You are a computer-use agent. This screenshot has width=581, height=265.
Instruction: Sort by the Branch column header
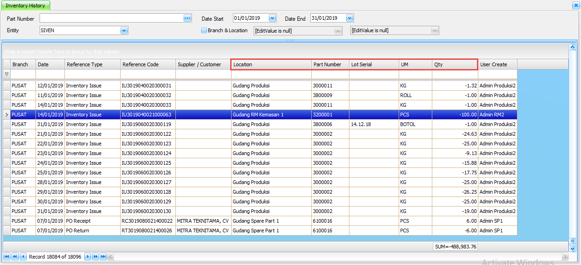pos(23,64)
